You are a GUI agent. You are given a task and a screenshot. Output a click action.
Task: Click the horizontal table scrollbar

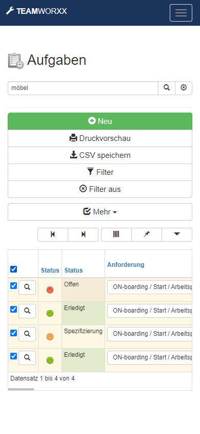coord(21,389)
